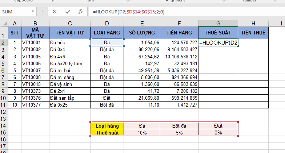Select the Đất san lấp cell

click(x=69, y=98)
